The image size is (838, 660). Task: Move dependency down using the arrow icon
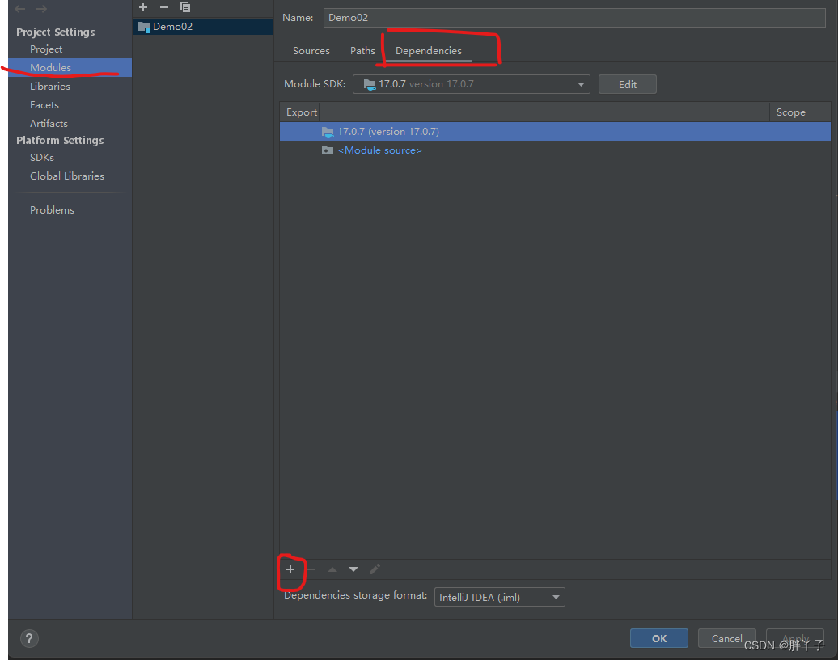(353, 569)
